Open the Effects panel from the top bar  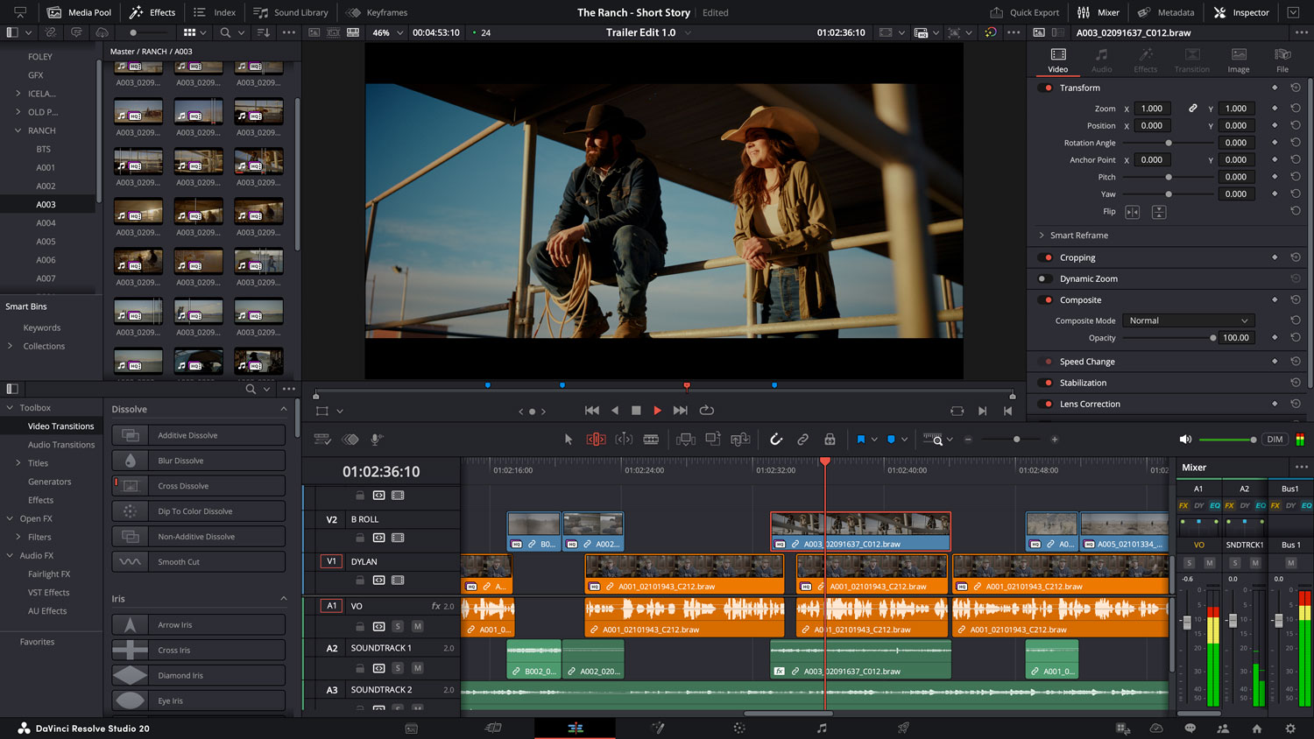click(x=153, y=12)
